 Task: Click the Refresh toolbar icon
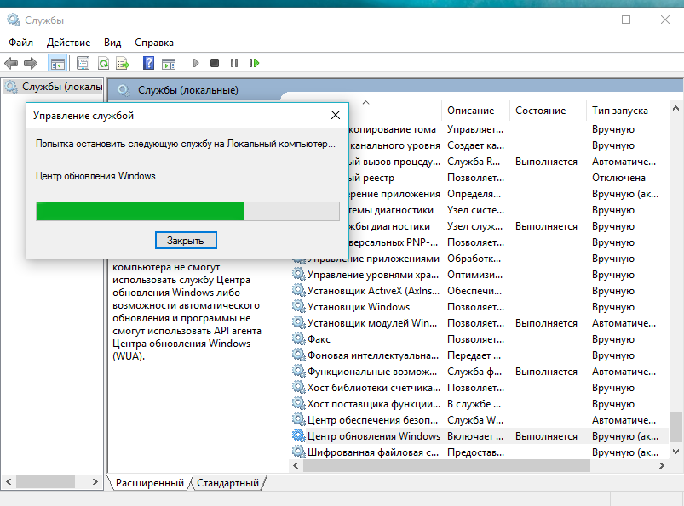point(103,64)
